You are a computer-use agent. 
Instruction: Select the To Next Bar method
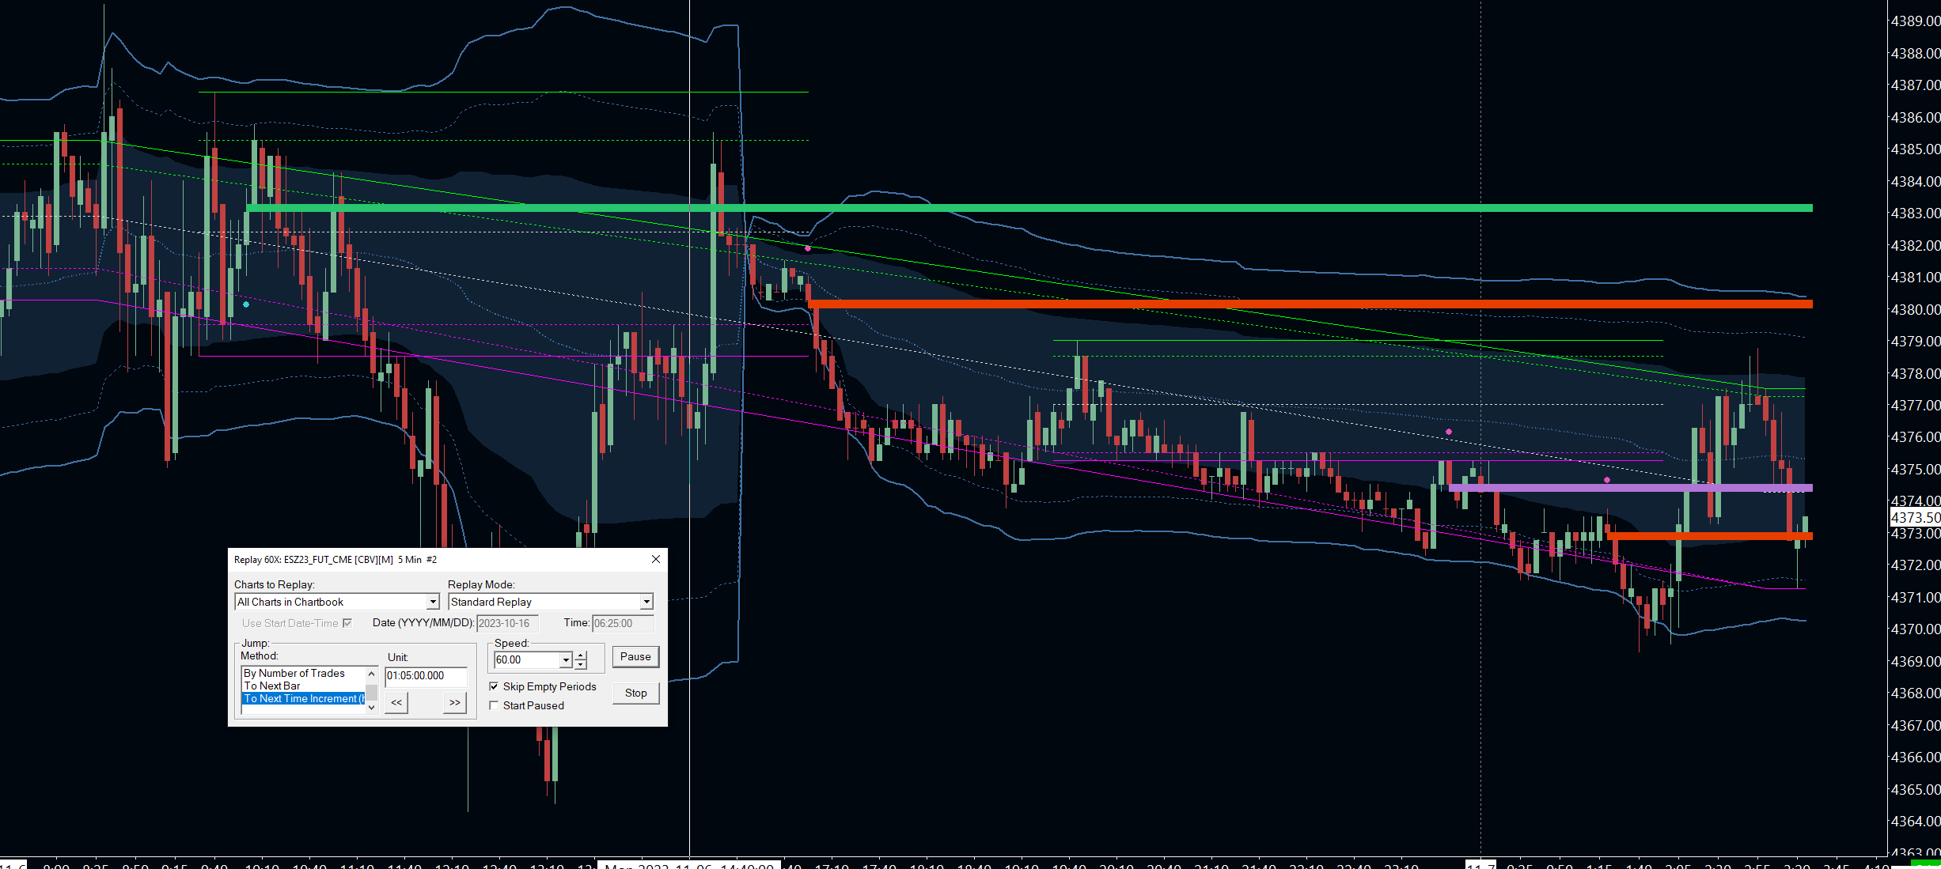click(272, 686)
